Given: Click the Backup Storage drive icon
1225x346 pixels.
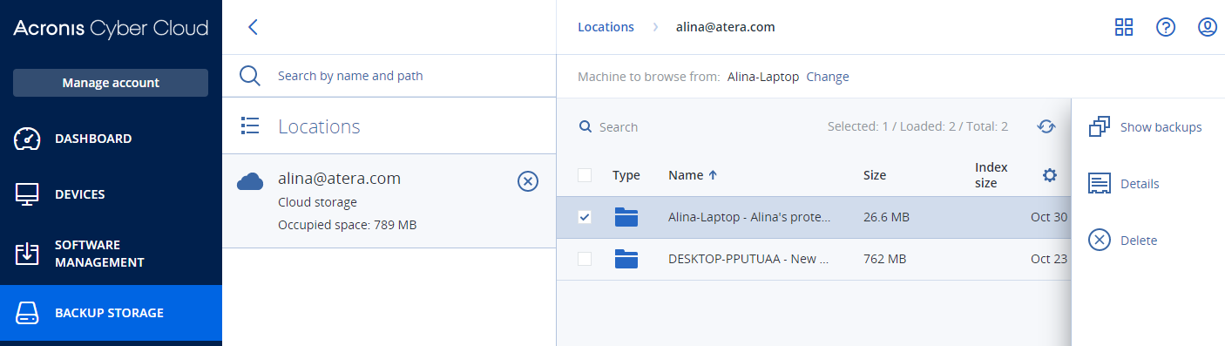Looking at the screenshot, I should 28,313.
